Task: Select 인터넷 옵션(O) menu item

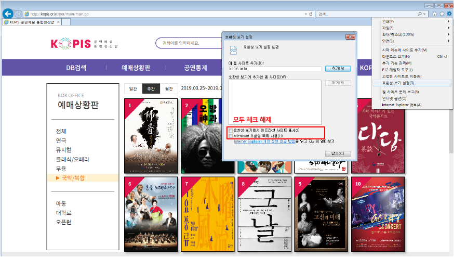Action: point(412,98)
